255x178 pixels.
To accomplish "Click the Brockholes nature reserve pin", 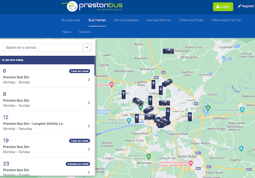I will point(208,108).
